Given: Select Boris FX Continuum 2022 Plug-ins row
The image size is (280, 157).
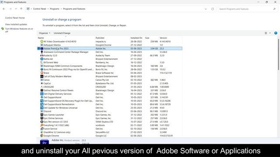Looking at the screenshot, I should point(110,69).
